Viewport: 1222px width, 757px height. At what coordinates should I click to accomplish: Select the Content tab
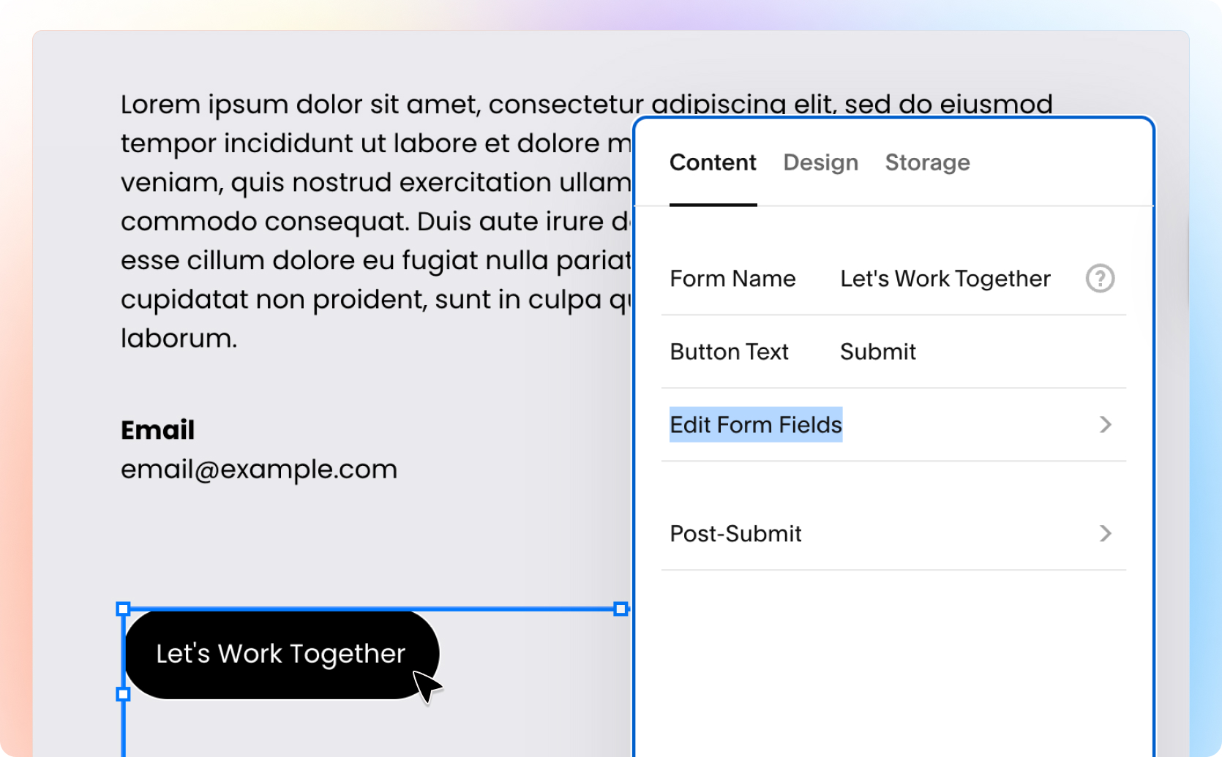click(713, 162)
